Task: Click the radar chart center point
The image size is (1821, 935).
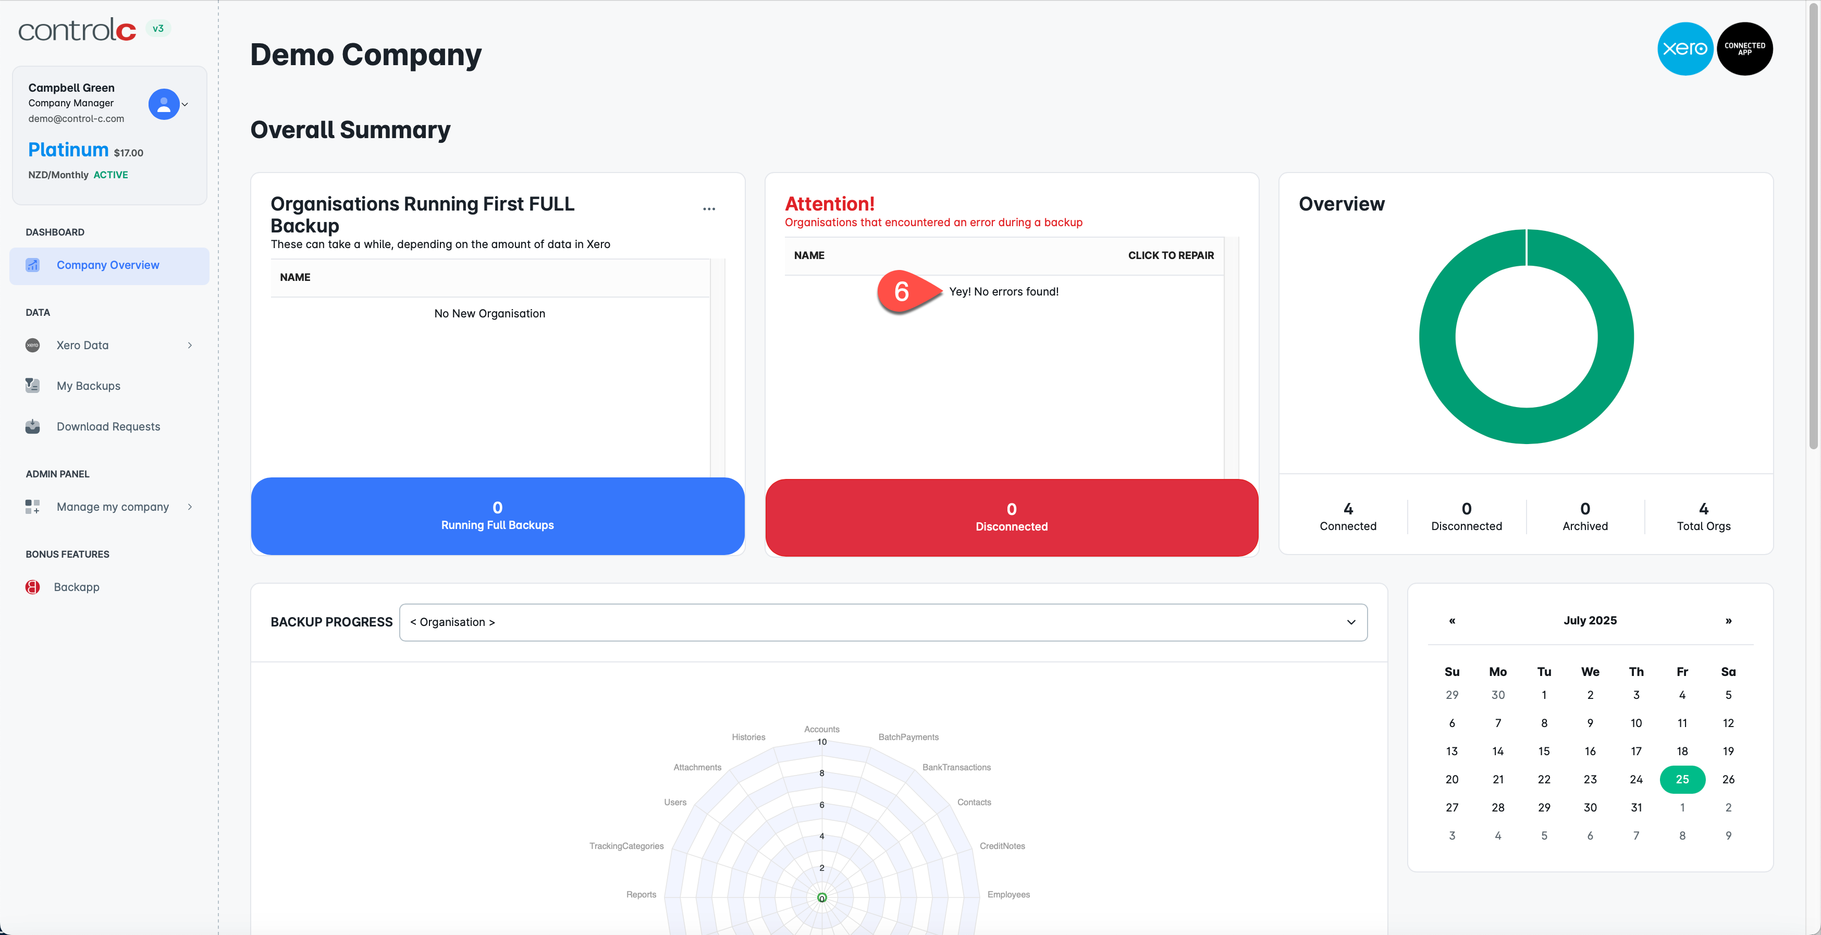Action: 821,897
